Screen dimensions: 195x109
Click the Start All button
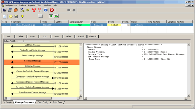pyautogui.click(x=81, y=36)
